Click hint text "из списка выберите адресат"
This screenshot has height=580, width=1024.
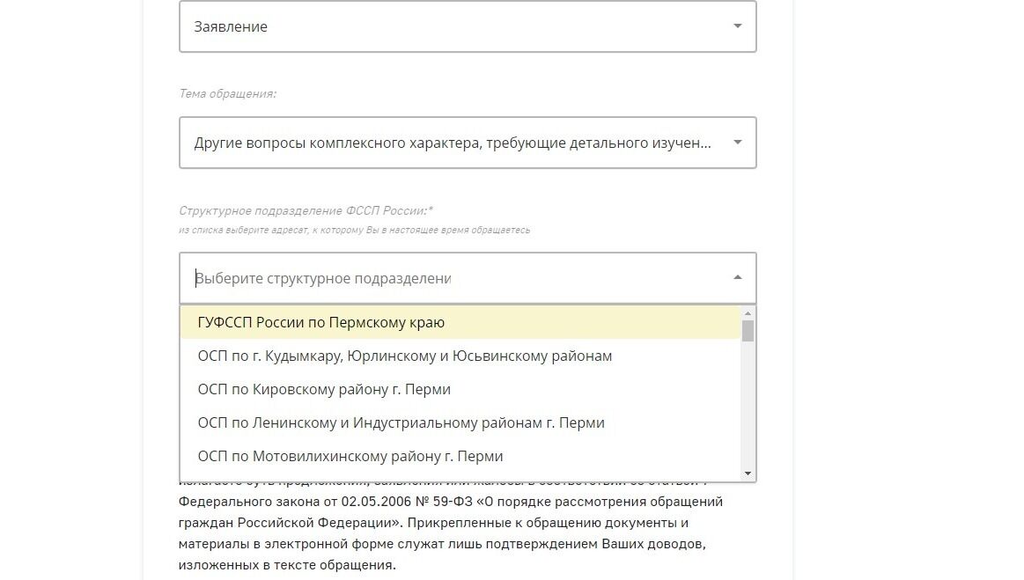coord(243,230)
